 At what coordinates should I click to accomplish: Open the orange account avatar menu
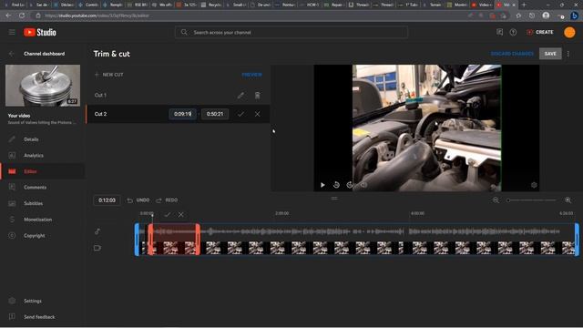[569, 33]
